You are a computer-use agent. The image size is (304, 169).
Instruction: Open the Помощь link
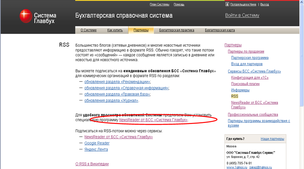tap(179, 4)
